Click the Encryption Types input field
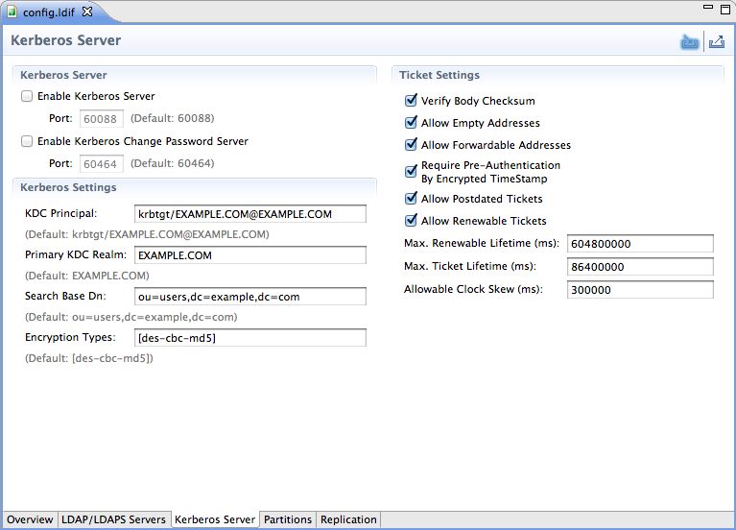Viewport: 736px width, 530px height. 250,338
